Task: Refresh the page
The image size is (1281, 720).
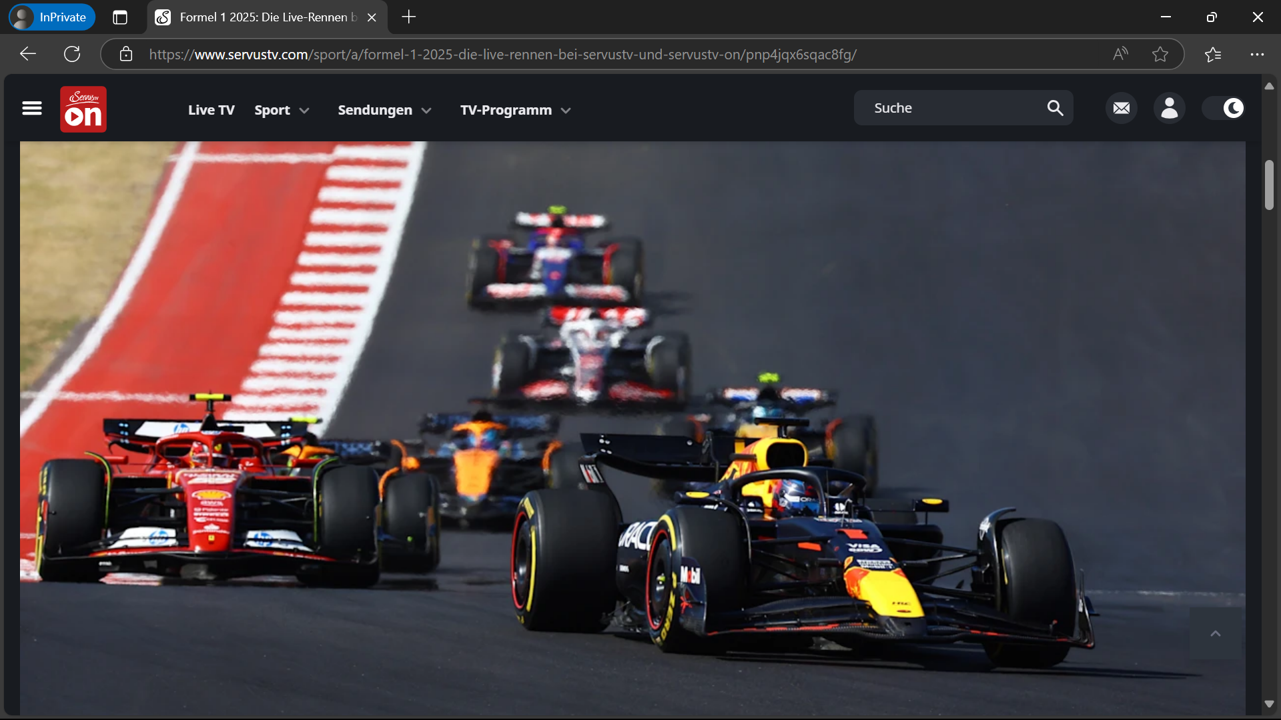Action: click(x=72, y=54)
